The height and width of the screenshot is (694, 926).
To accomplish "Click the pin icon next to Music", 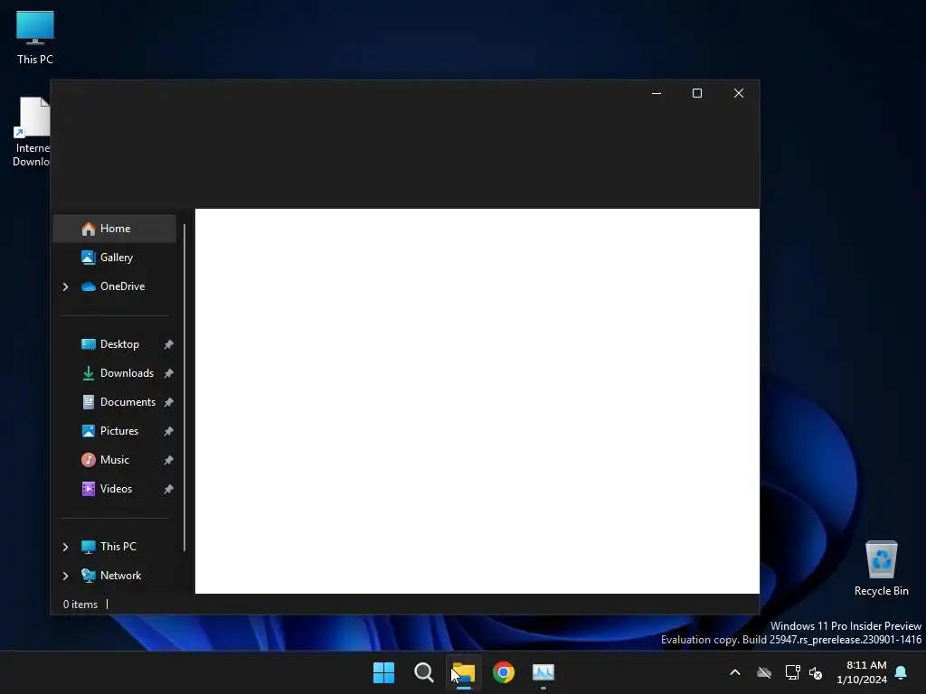I will pyautogui.click(x=168, y=460).
